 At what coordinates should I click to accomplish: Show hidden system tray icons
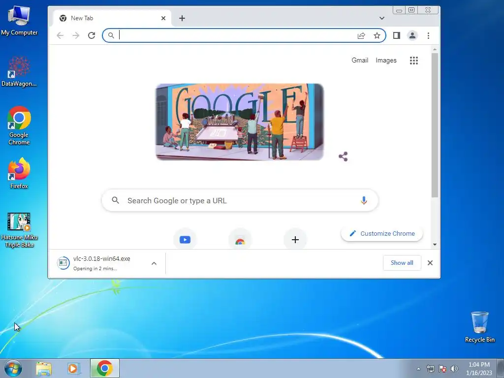point(418,369)
